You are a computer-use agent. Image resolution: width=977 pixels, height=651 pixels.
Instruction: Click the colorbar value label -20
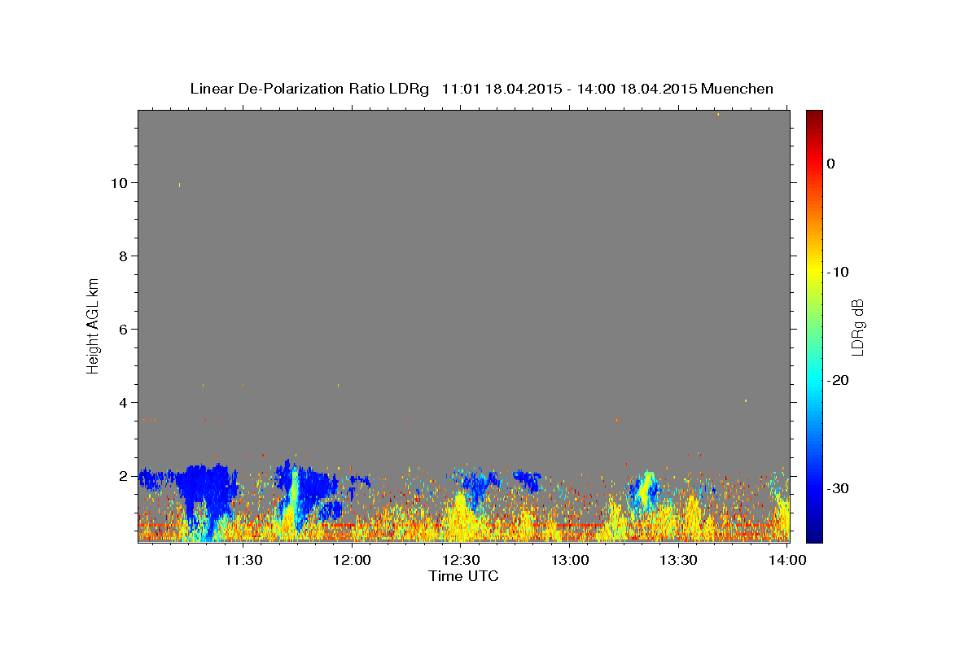click(x=839, y=380)
